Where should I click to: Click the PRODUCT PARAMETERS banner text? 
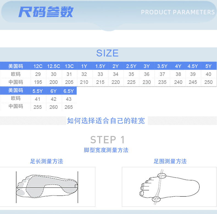pos(178,12)
